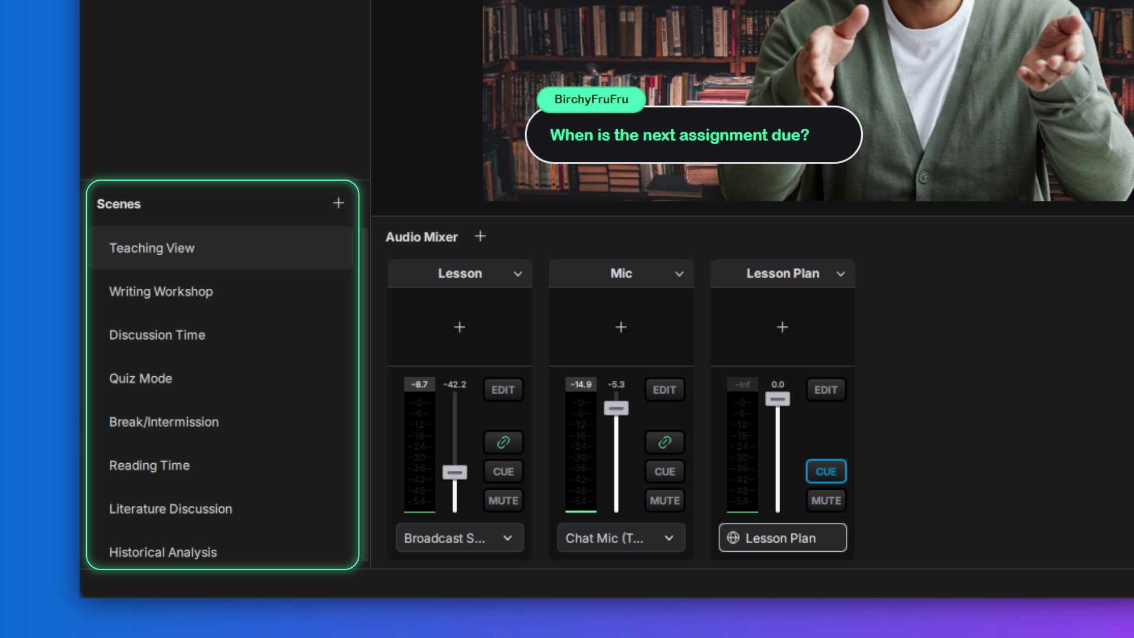This screenshot has width=1134, height=638.
Task: Click the Lesson channel volume fader handle
Action: coord(455,472)
